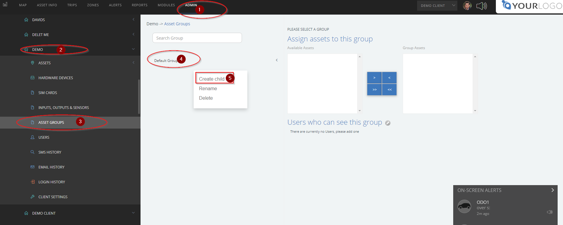Collapse the On-Screen Alerts panel arrow
The height and width of the screenshot is (225, 563).
coord(553,190)
